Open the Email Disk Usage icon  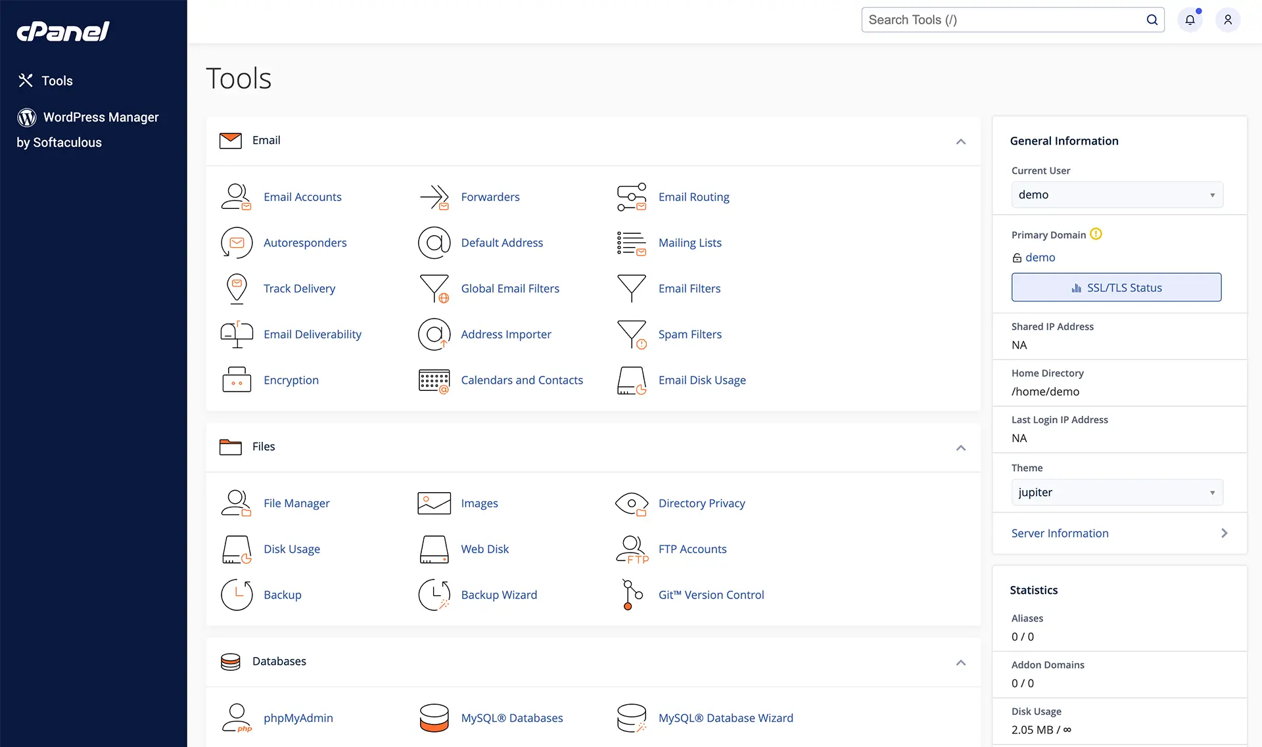pyautogui.click(x=632, y=380)
